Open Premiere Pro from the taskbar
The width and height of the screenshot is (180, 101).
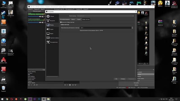[x=30, y=99]
